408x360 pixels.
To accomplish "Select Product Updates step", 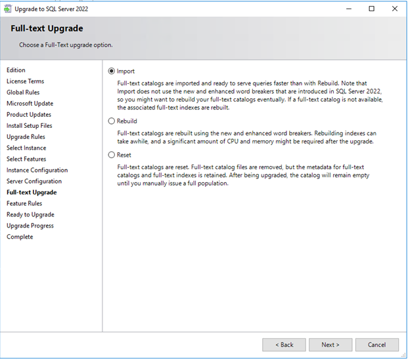I will [29, 115].
